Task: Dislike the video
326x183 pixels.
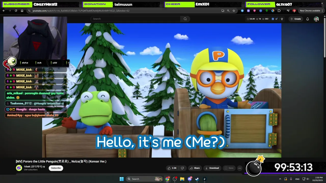Action: pyautogui.click(x=182, y=168)
